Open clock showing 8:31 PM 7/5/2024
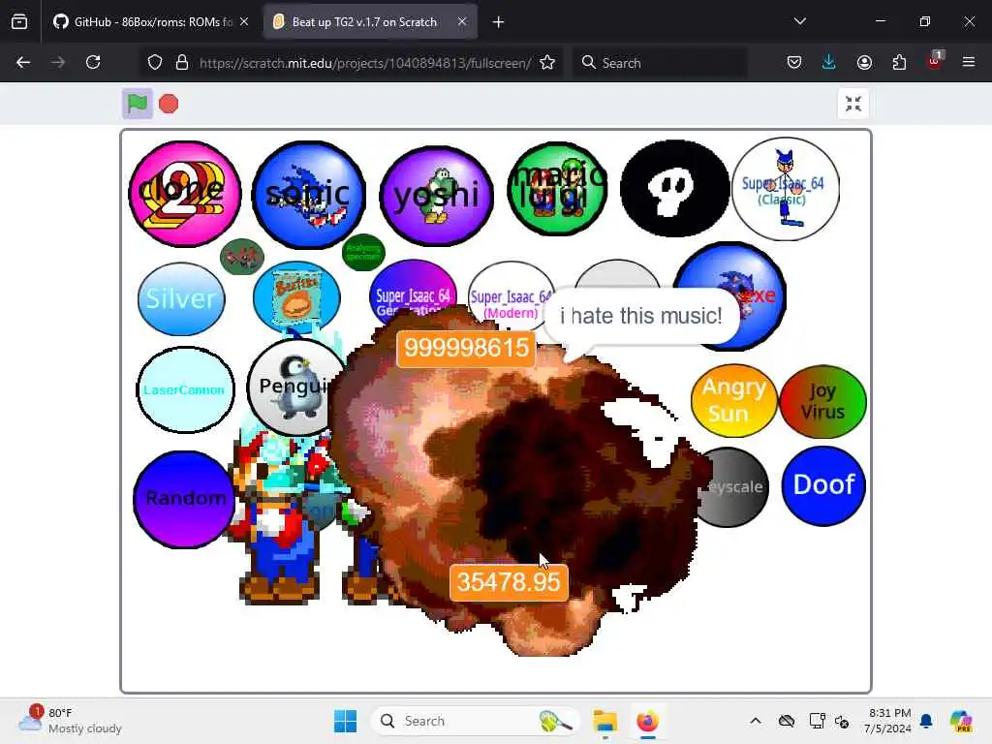 pyautogui.click(x=888, y=721)
